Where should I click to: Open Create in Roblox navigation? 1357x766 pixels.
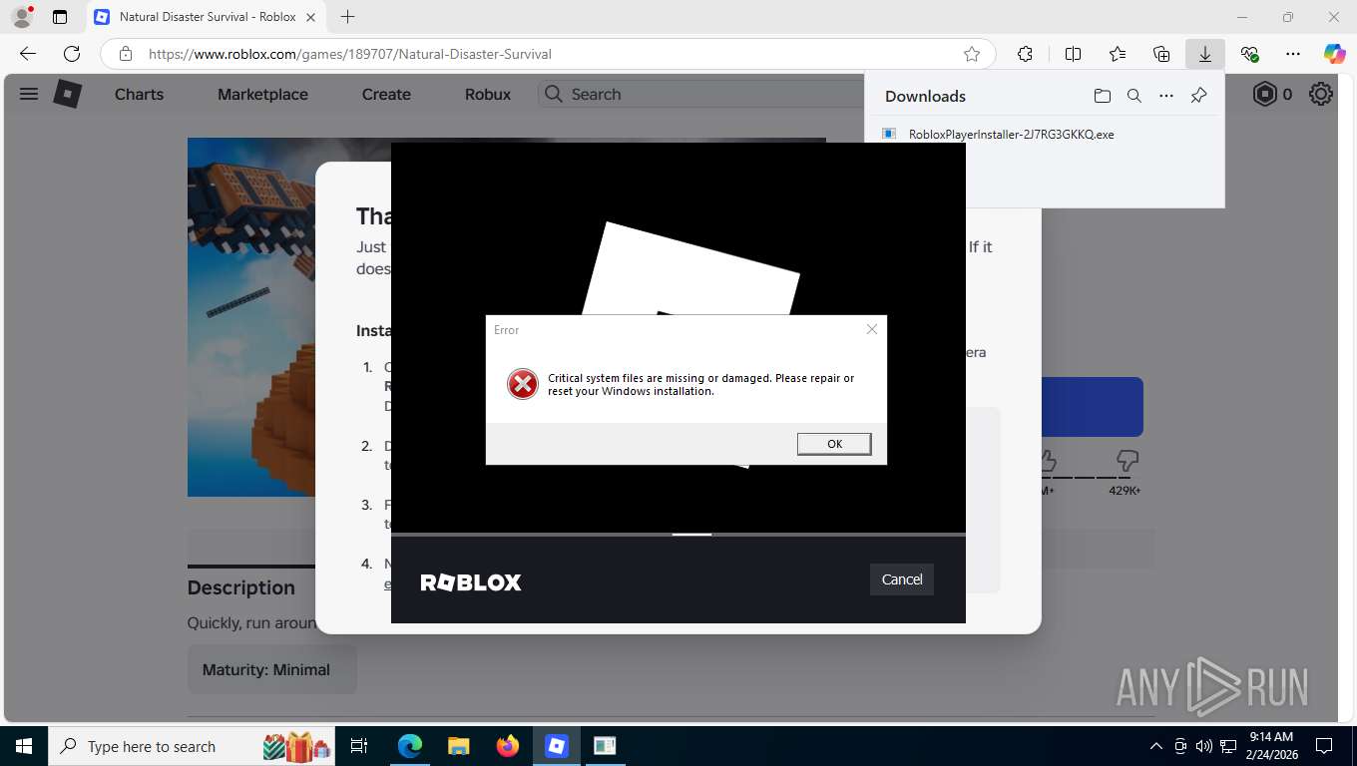(x=386, y=94)
